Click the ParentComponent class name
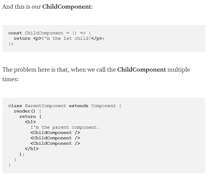Viewport: 209px width, 176px height. click(45, 106)
